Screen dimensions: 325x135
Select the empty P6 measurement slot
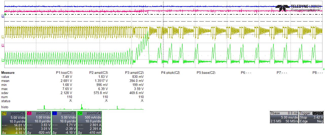(x=246, y=73)
